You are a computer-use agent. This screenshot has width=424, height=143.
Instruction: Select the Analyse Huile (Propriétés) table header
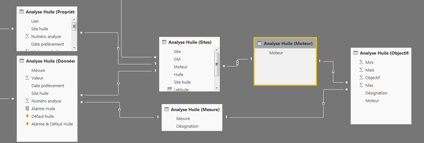[47, 12]
